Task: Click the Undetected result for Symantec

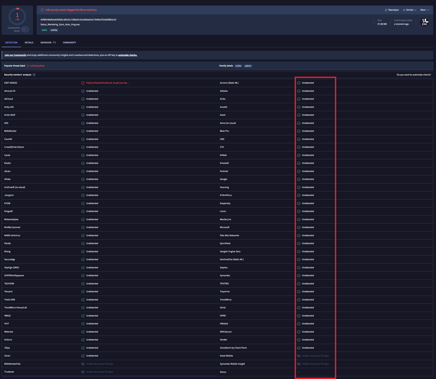Action: (308, 276)
